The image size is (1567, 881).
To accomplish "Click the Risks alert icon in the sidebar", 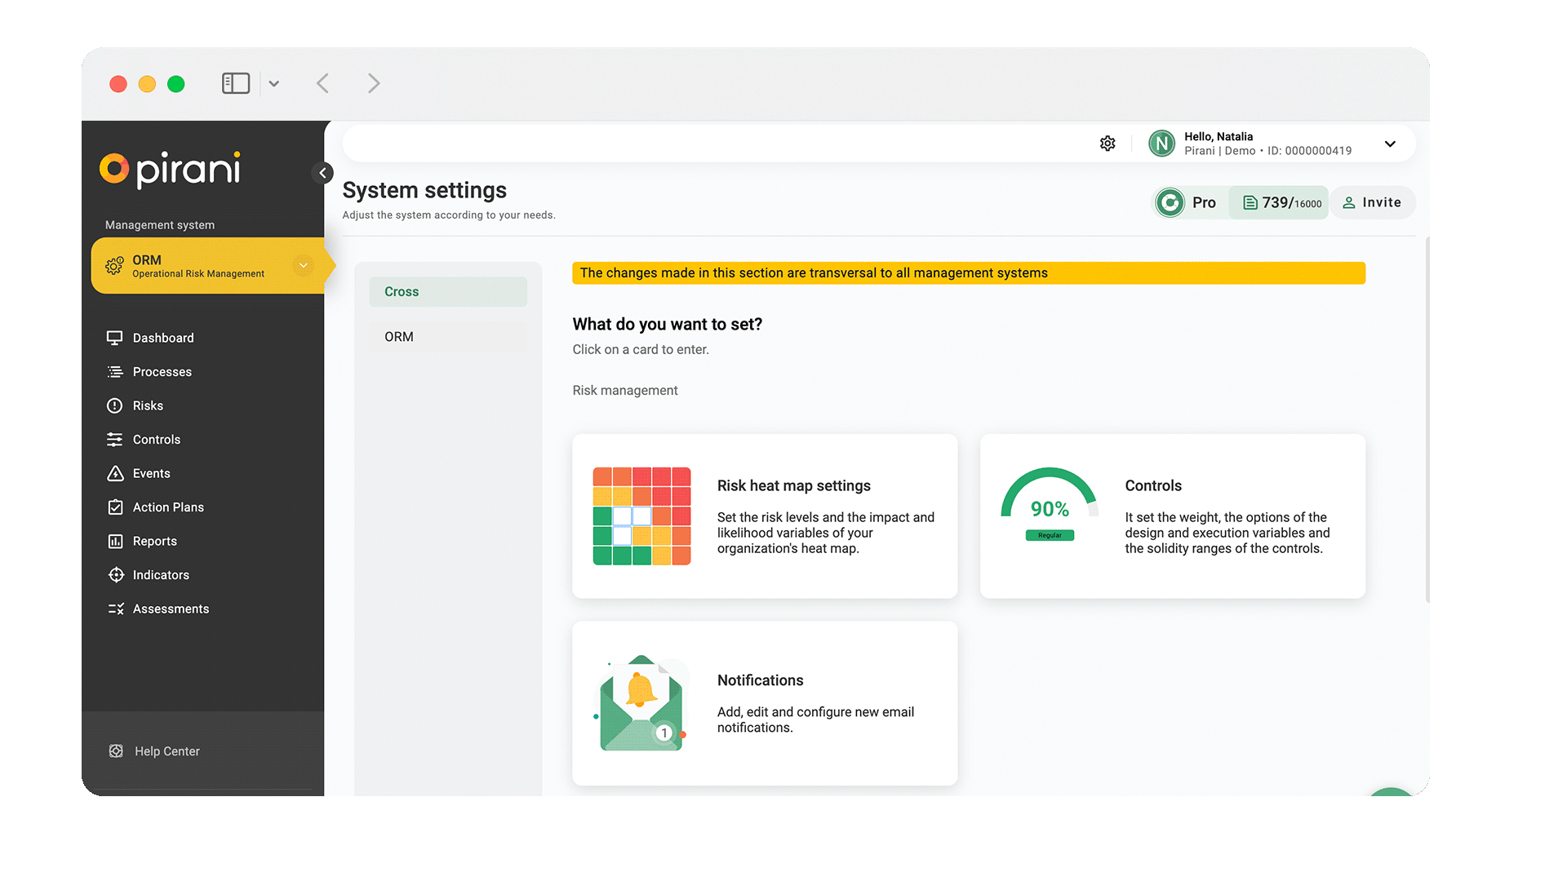I will pos(115,405).
